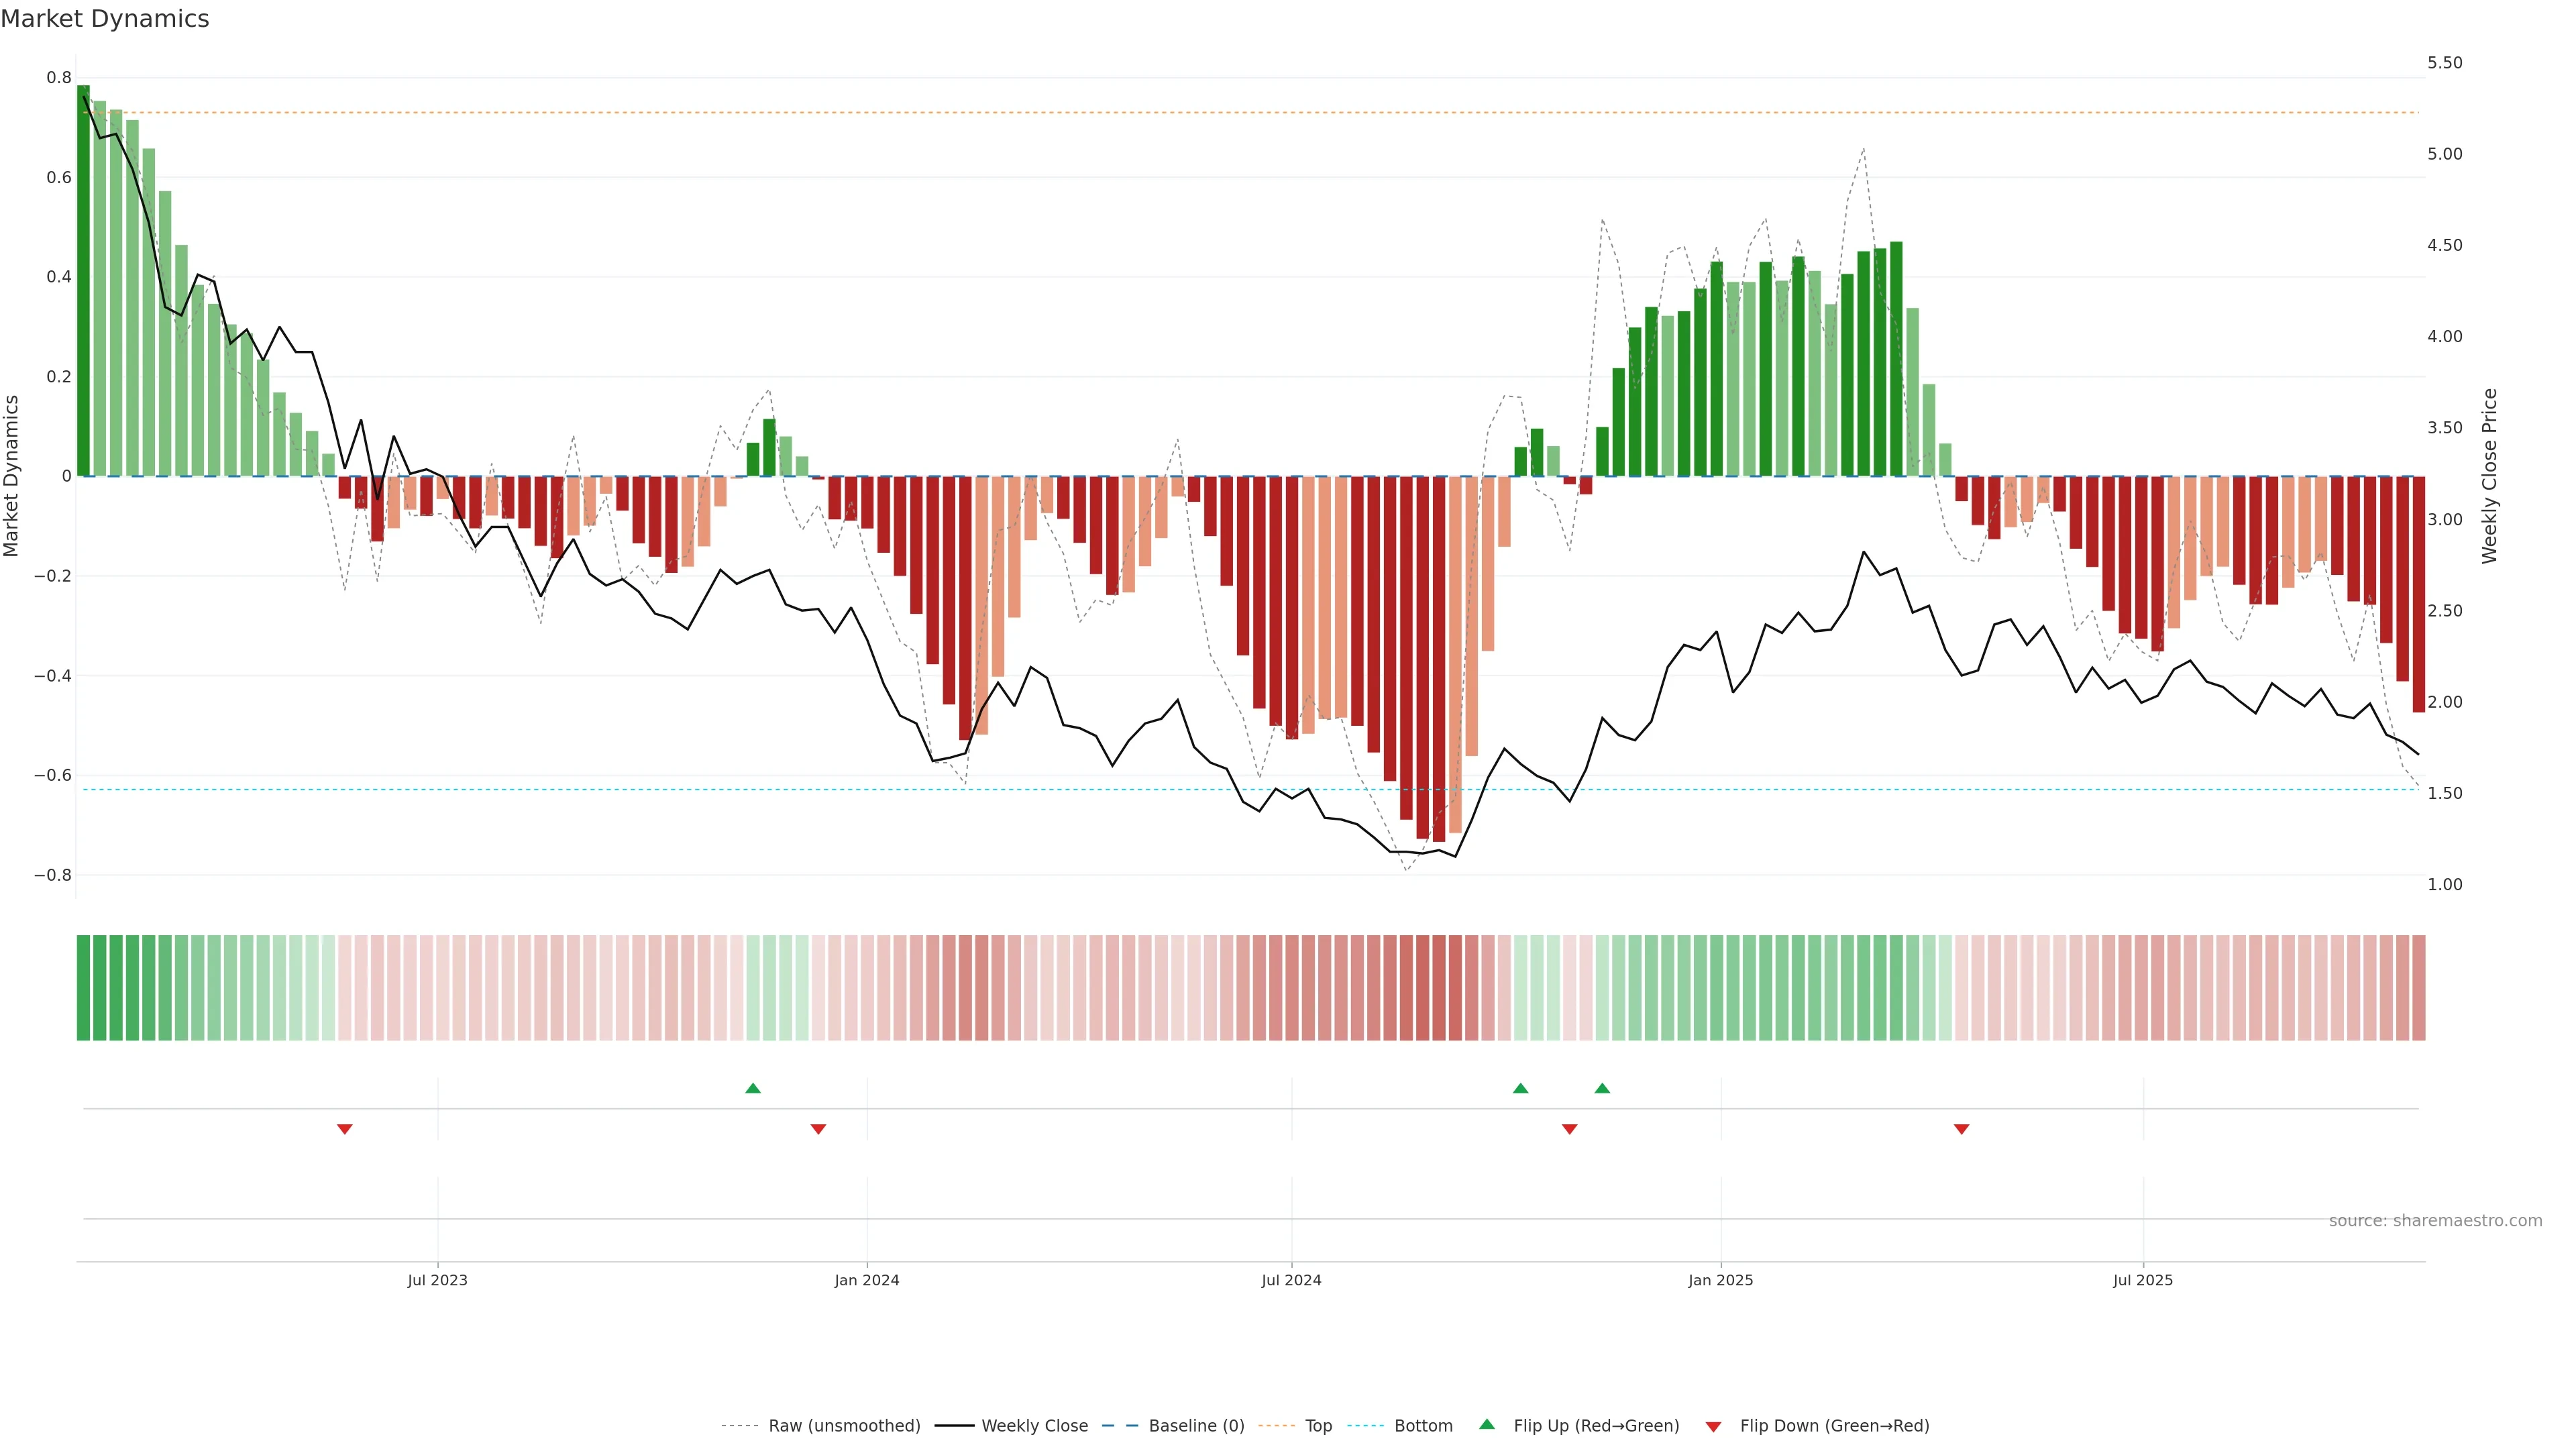Click the Jan 2024 x-axis label
The width and height of the screenshot is (2576, 1449).
867,1280
